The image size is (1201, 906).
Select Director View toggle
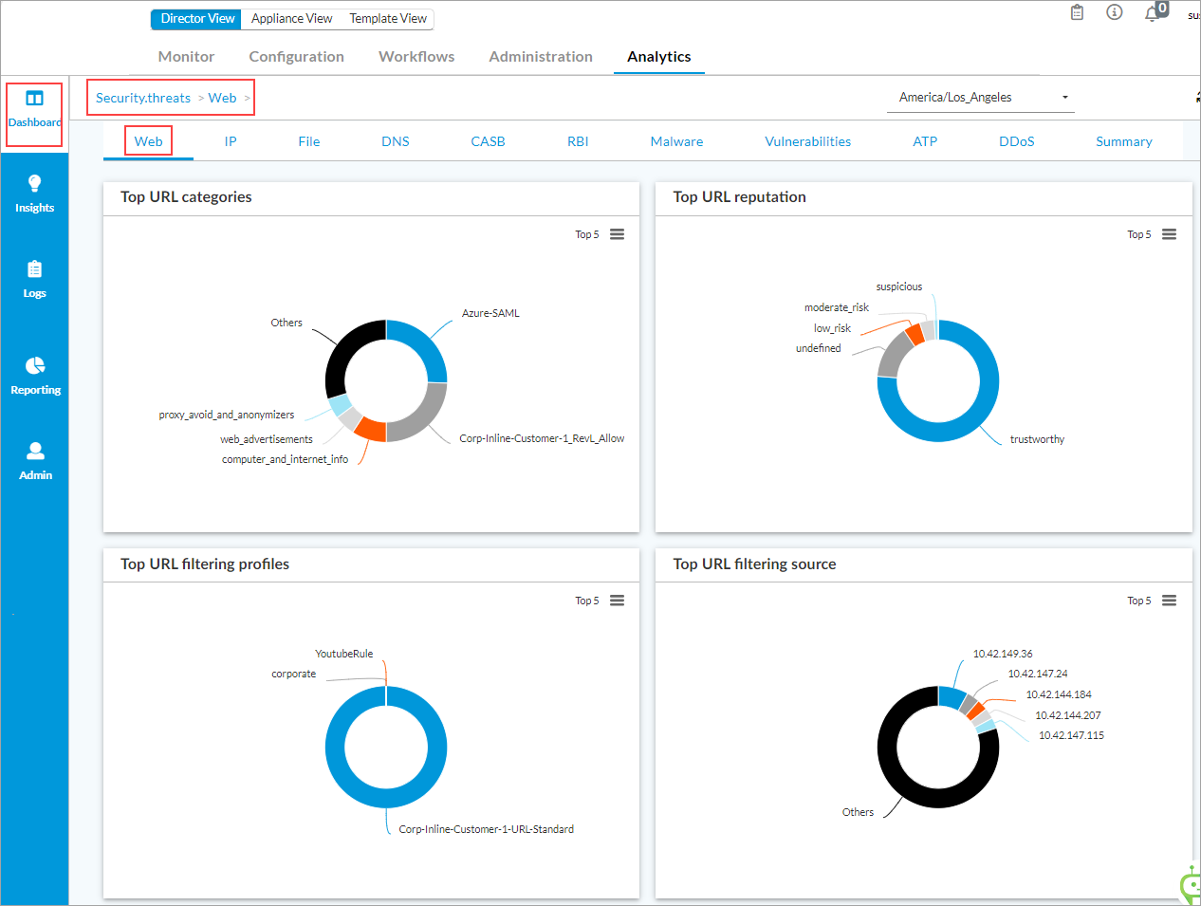point(197,19)
